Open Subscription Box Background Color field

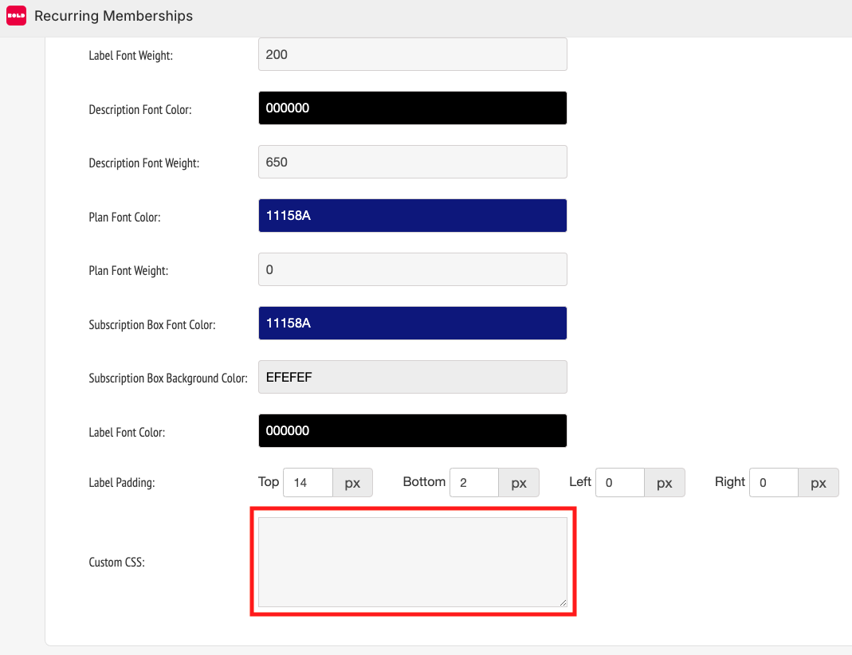tap(412, 377)
